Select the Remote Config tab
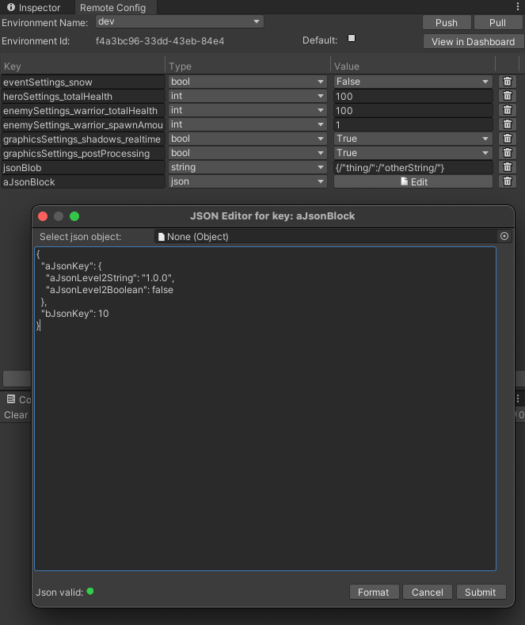 point(112,7)
